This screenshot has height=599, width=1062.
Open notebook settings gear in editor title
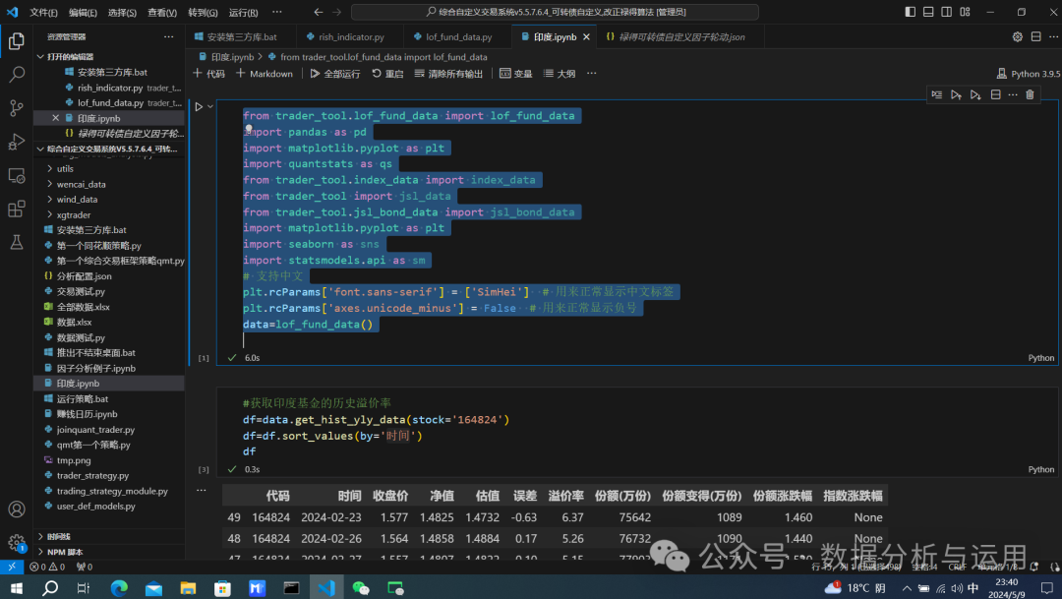(1018, 36)
